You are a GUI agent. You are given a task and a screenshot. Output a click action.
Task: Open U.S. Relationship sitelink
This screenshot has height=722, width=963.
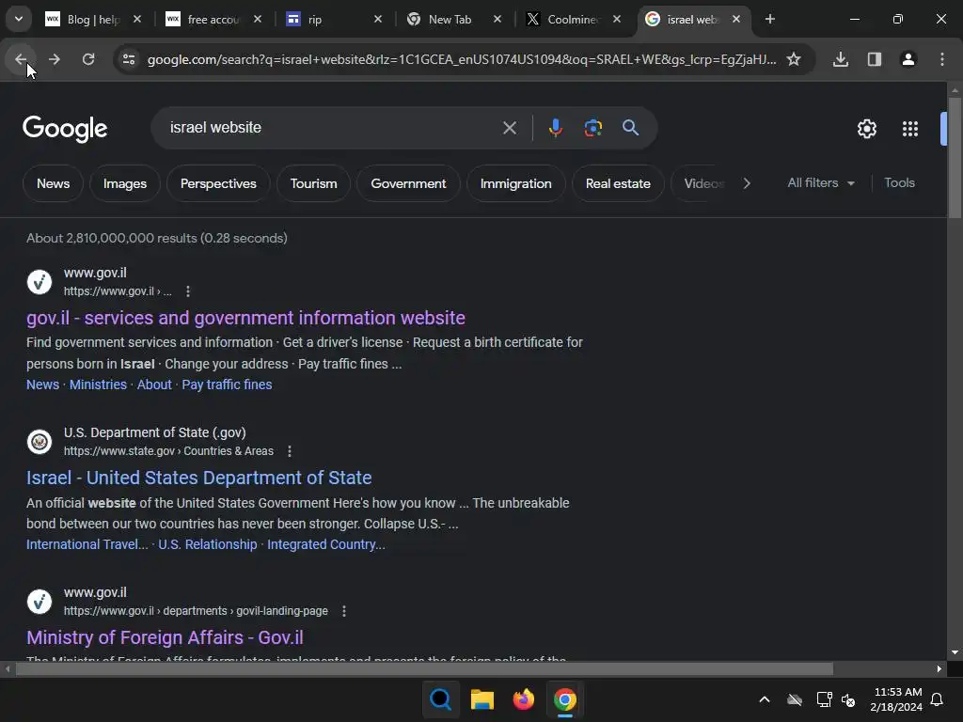coord(208,544)
